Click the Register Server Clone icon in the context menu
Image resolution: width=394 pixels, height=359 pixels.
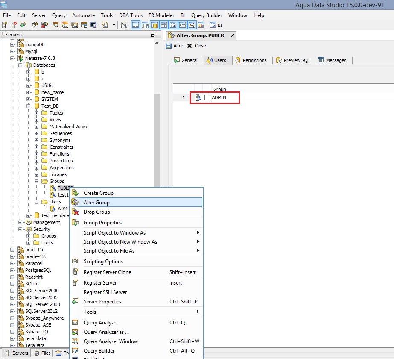tap(75, 272)
